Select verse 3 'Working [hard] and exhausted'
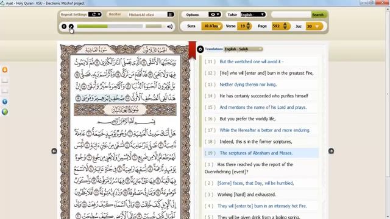 tap(261, 195)
